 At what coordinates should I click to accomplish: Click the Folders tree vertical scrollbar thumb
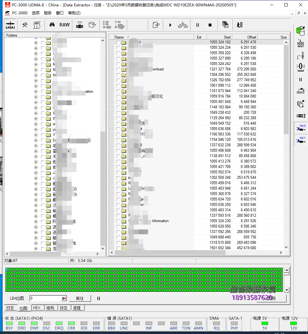tap(103, 188)
